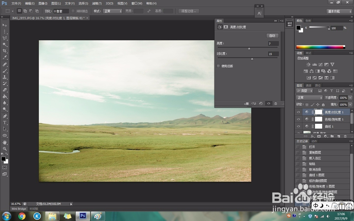The height and width of the screenshot is (221, 354).
Task: Add a Color Balance adjustment icon
Action: point(312,71)
